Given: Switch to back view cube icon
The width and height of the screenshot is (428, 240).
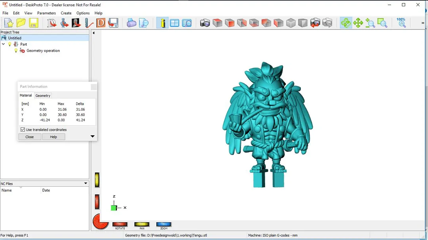Looking at the screenshot, I should coord(266,23).
